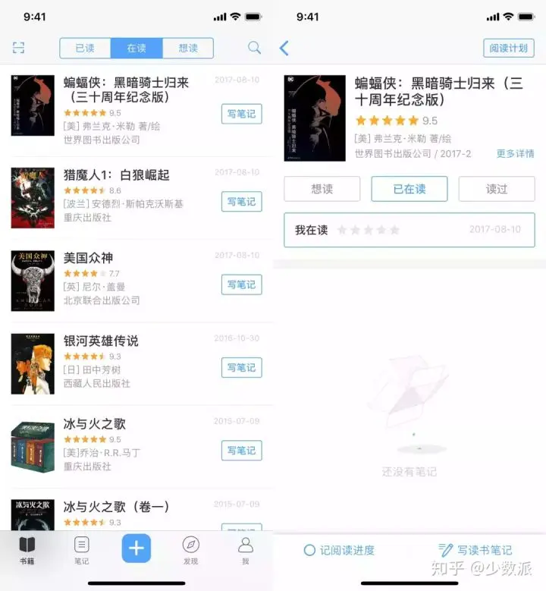Open the 发现 discover compass icon
Viewport: 546px width, 591px height.
tap(190, 545)
